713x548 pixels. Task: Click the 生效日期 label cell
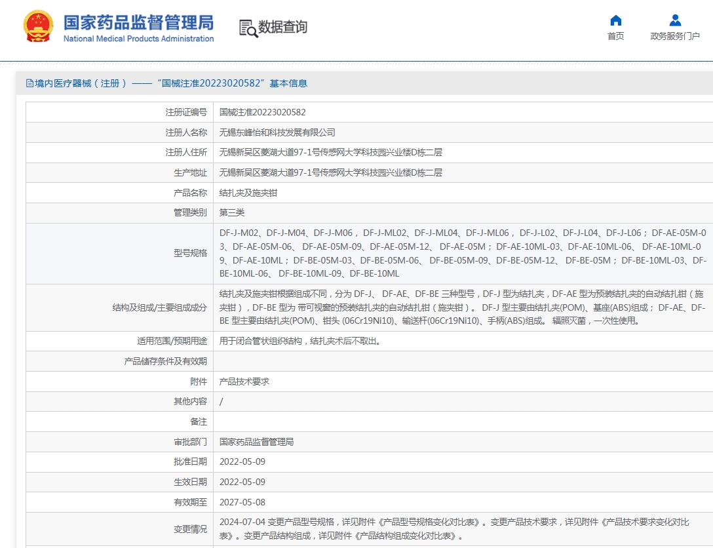click(x=119, y=482)
